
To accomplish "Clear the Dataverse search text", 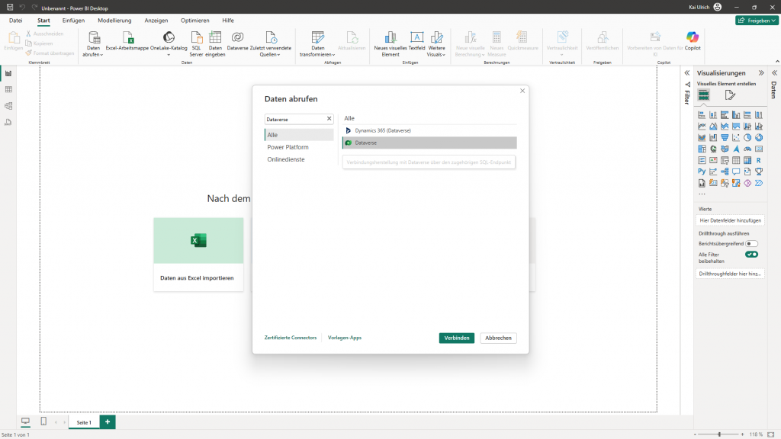I will coord(329,119).
